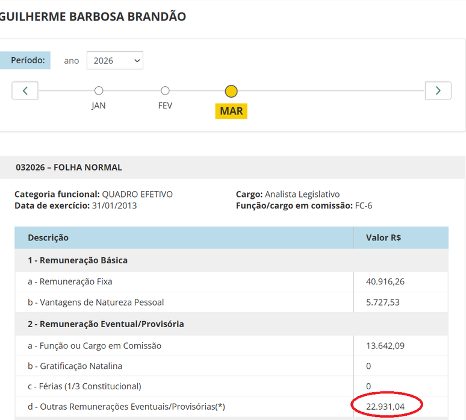Click the Férias value 0
Screen dimensions: 466x420
coord(368,386)
